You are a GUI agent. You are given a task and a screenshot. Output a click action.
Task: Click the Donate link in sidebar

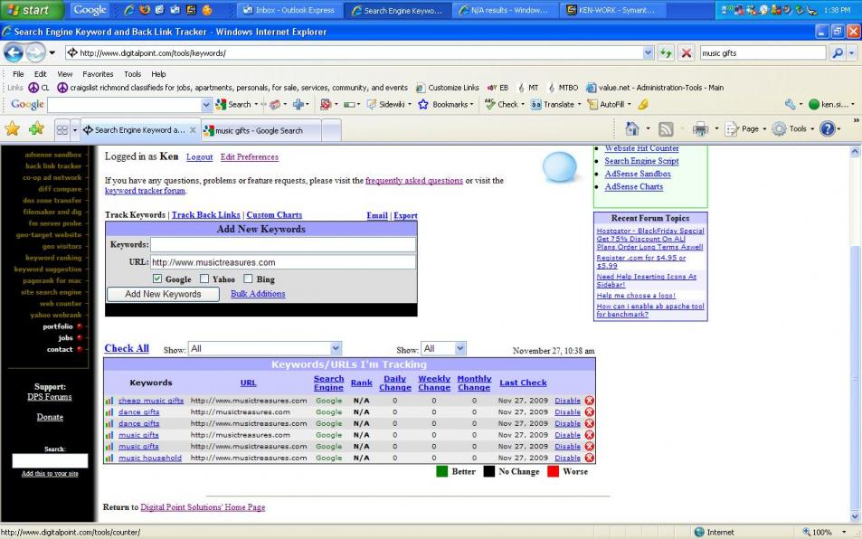(x=50, y=417)
